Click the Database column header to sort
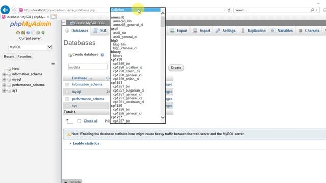326x183 pixels. pos(79,78)
